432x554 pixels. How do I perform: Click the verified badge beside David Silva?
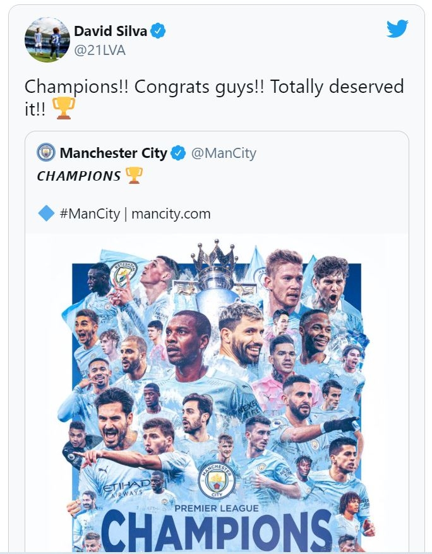158,31
